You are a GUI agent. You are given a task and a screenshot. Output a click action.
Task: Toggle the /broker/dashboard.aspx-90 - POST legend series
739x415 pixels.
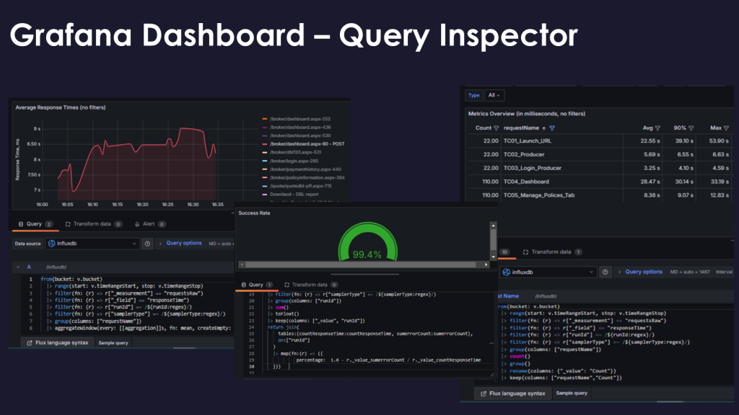(x=307, y=144)
